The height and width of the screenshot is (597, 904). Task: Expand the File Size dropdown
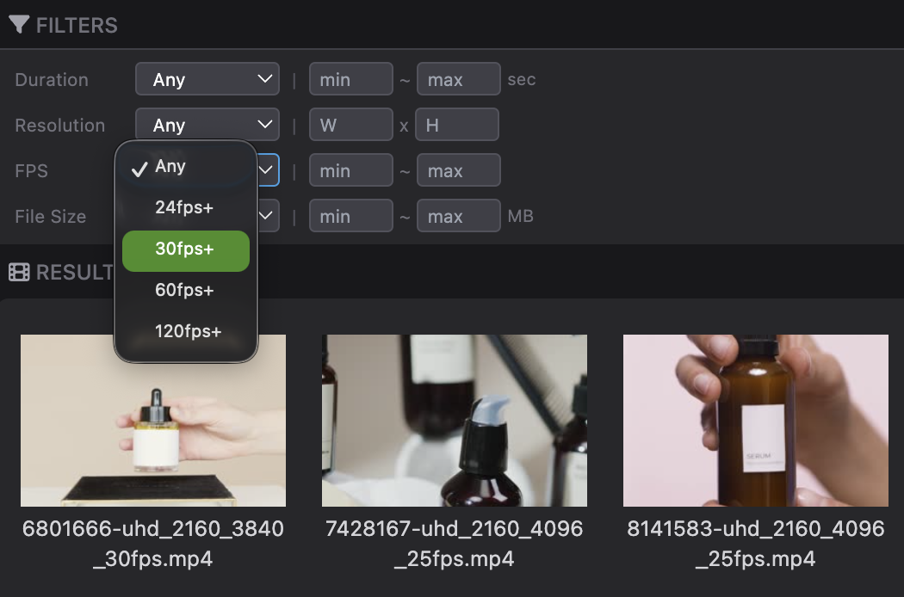pos(267,215)
